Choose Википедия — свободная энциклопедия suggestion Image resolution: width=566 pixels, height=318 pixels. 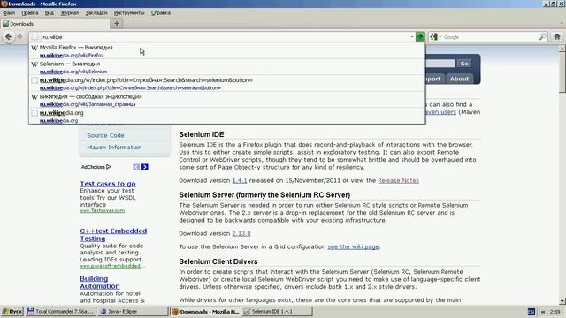[227, 100]
